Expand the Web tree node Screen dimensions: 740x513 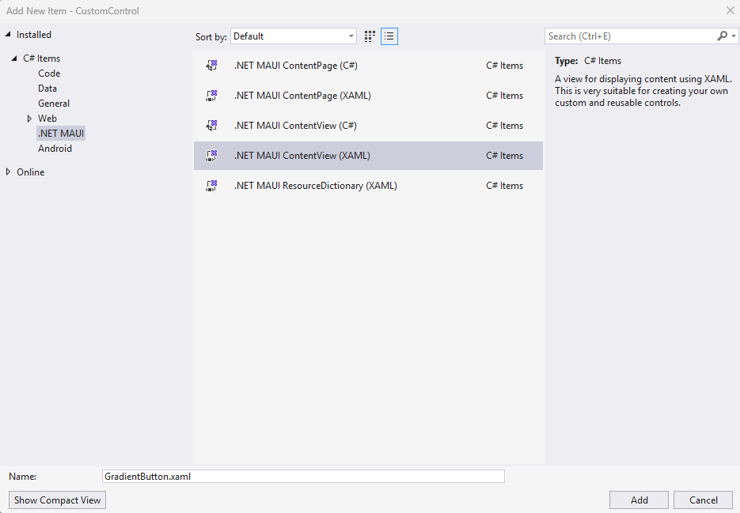click(x=28, y=118)
